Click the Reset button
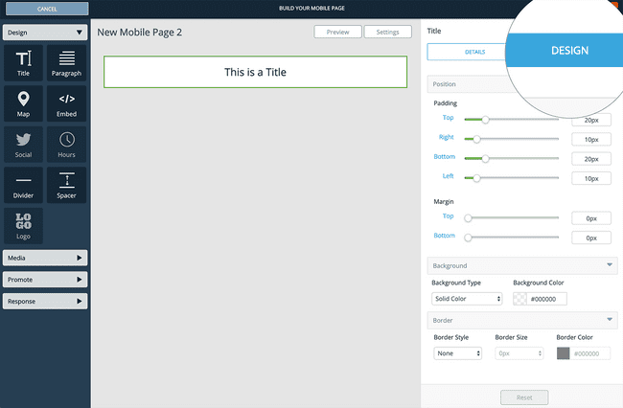 coord(524,397)
